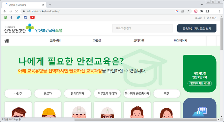This screenshot has width=224, height=122.
Task: Open the Instagram icon link
Action: coord(25,17)
